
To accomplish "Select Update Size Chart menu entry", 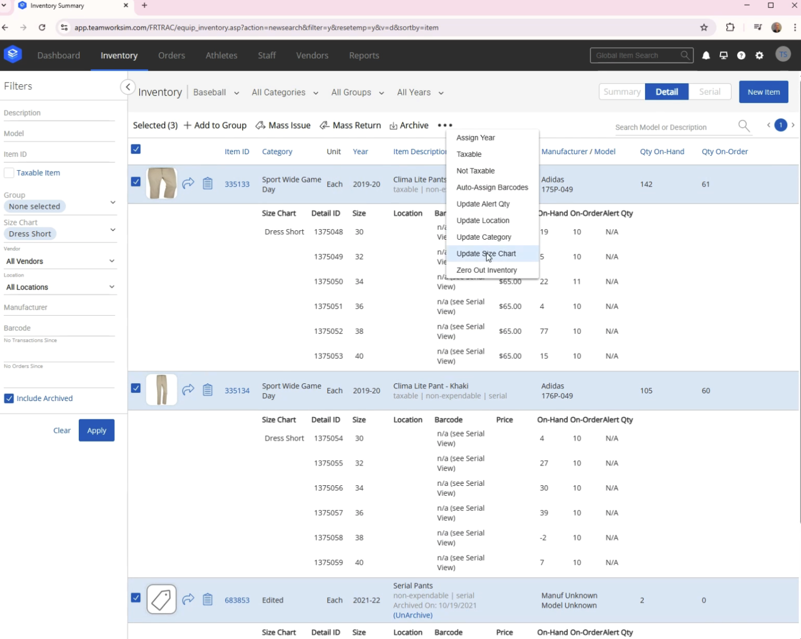I will [492, 253].
